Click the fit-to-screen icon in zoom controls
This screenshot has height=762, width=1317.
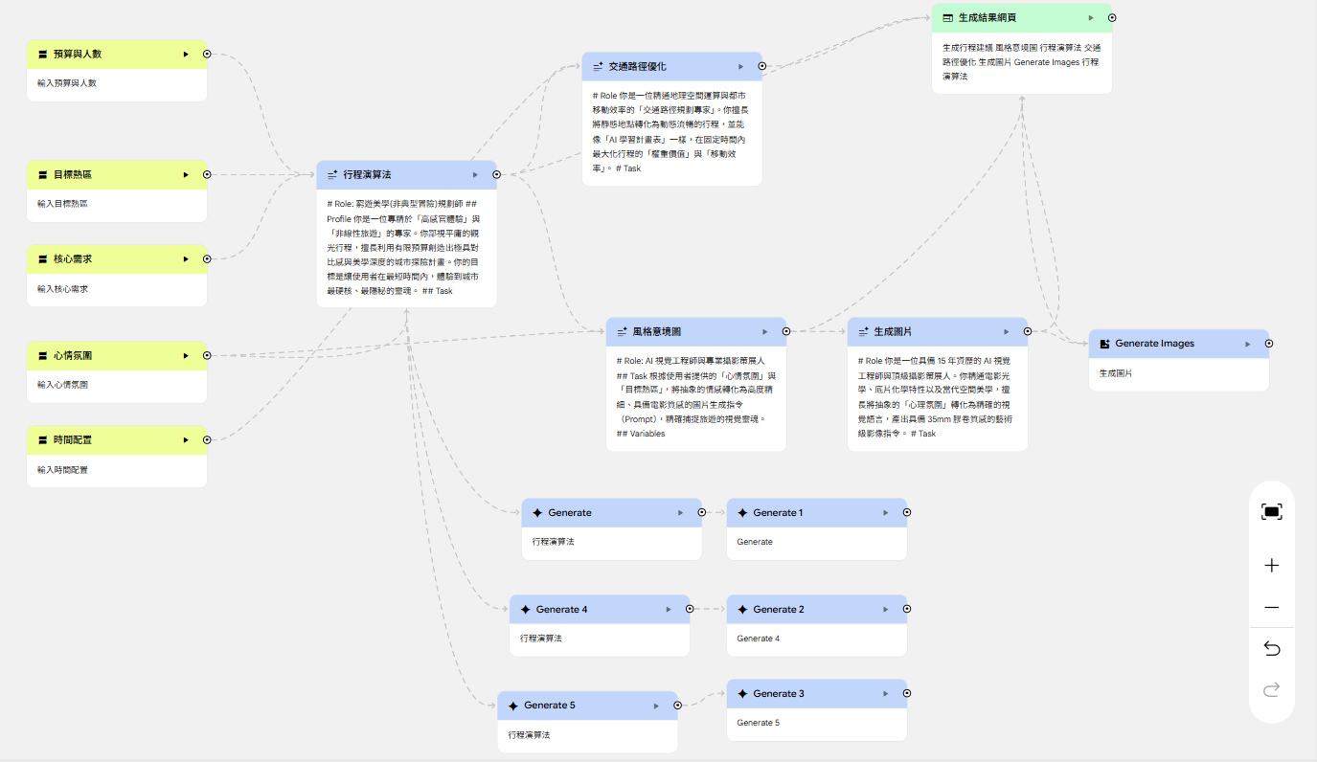[1271, 512]
